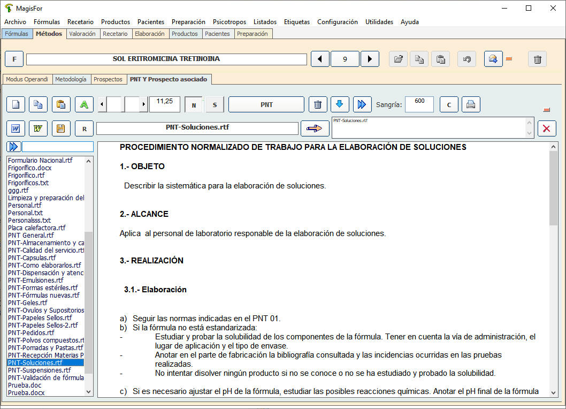This screenshot has width=566, height=409.
Task: Click document view scrollbar up arrow
Action: [553, 147]
